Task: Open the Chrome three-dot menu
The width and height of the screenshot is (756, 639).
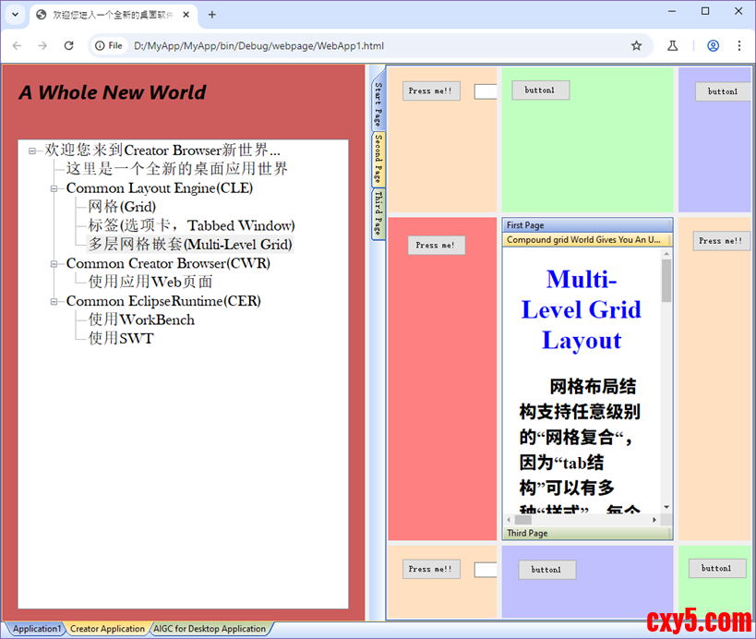Action: click(738, 45)
